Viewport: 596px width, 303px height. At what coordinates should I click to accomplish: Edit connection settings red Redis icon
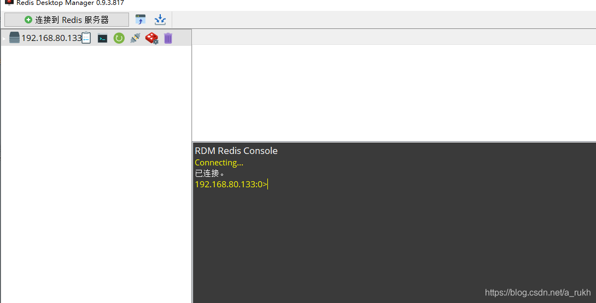pos(152,38)
